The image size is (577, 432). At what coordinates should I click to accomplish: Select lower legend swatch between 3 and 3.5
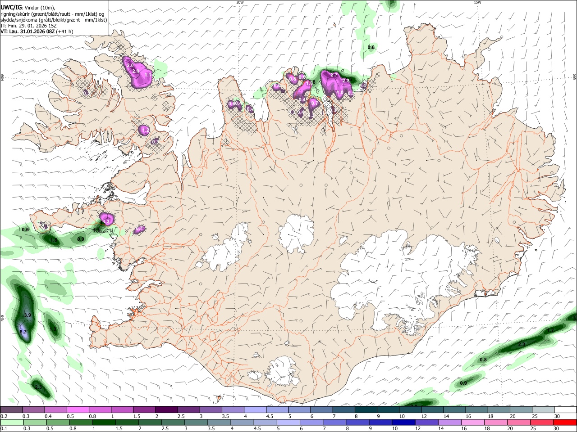pyautogui.click(x=196, y=422)
